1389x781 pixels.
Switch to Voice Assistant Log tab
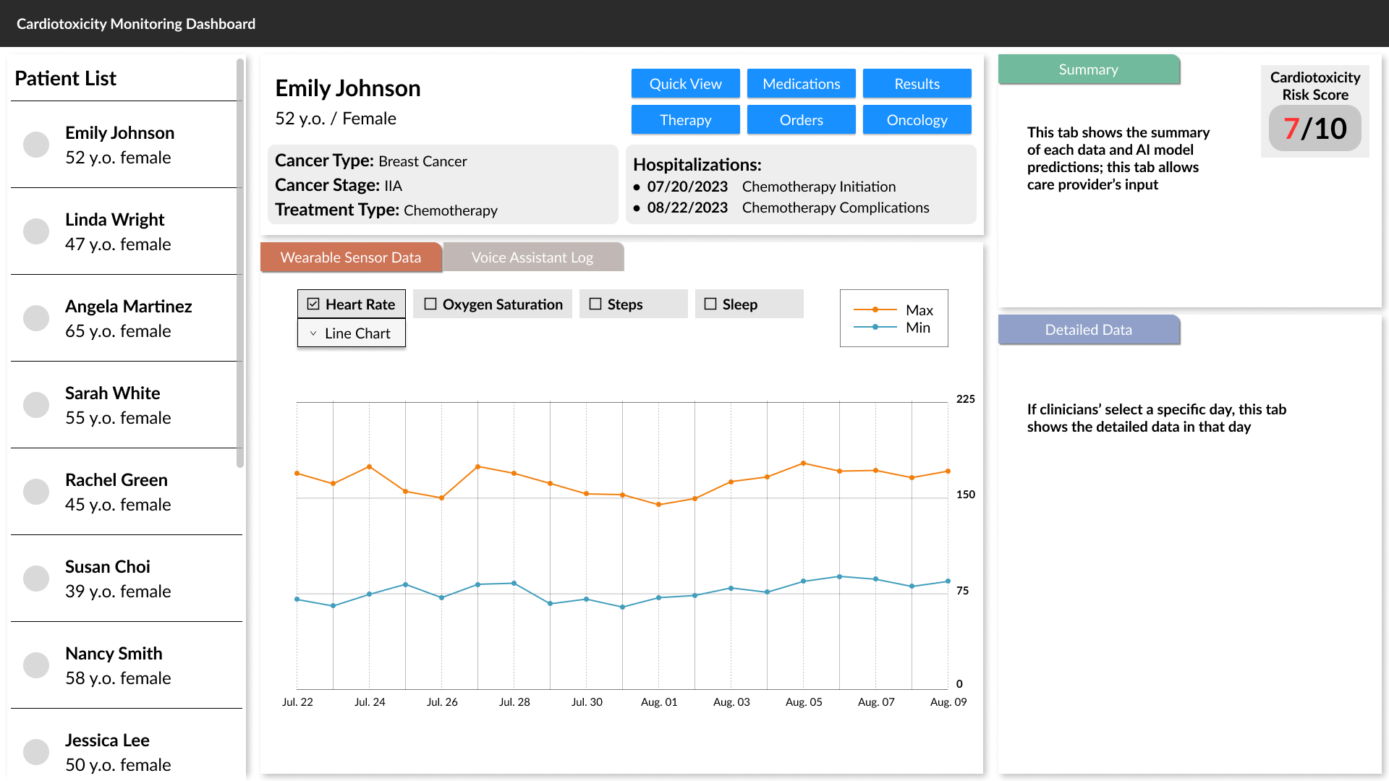click(x=533, y=257)
